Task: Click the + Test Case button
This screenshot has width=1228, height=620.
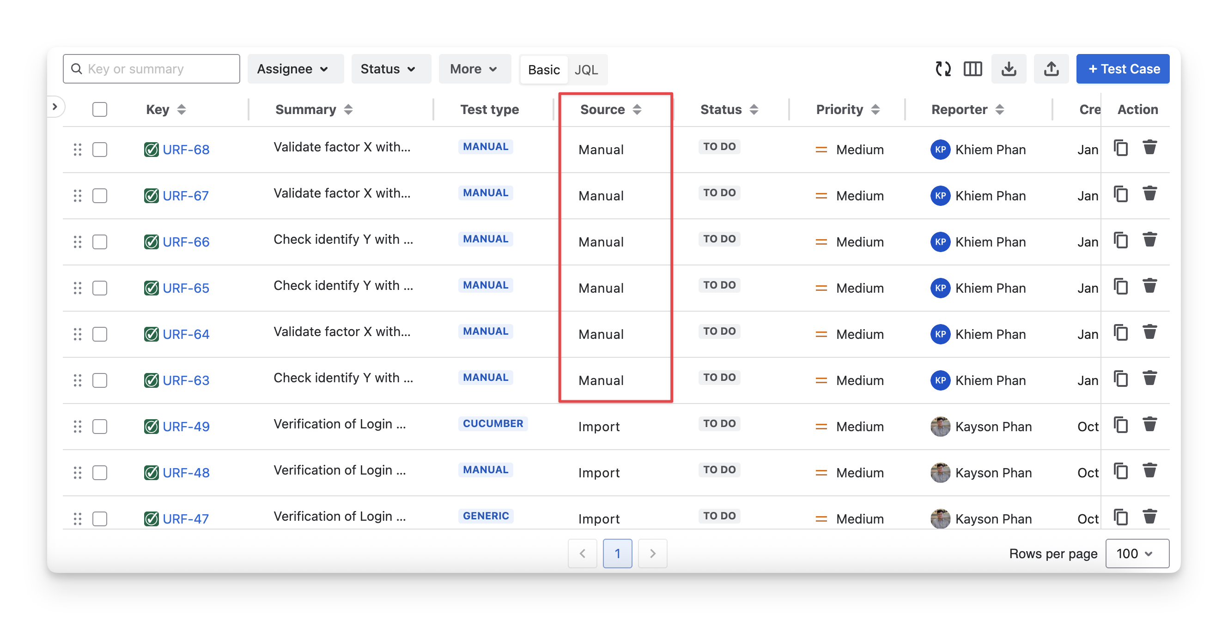Action: pos(1122,69)
